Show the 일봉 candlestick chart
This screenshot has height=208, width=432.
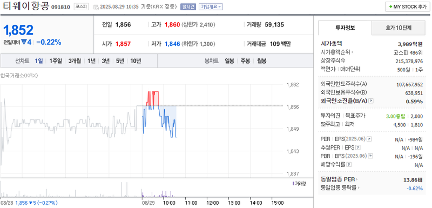pos(229,61)
